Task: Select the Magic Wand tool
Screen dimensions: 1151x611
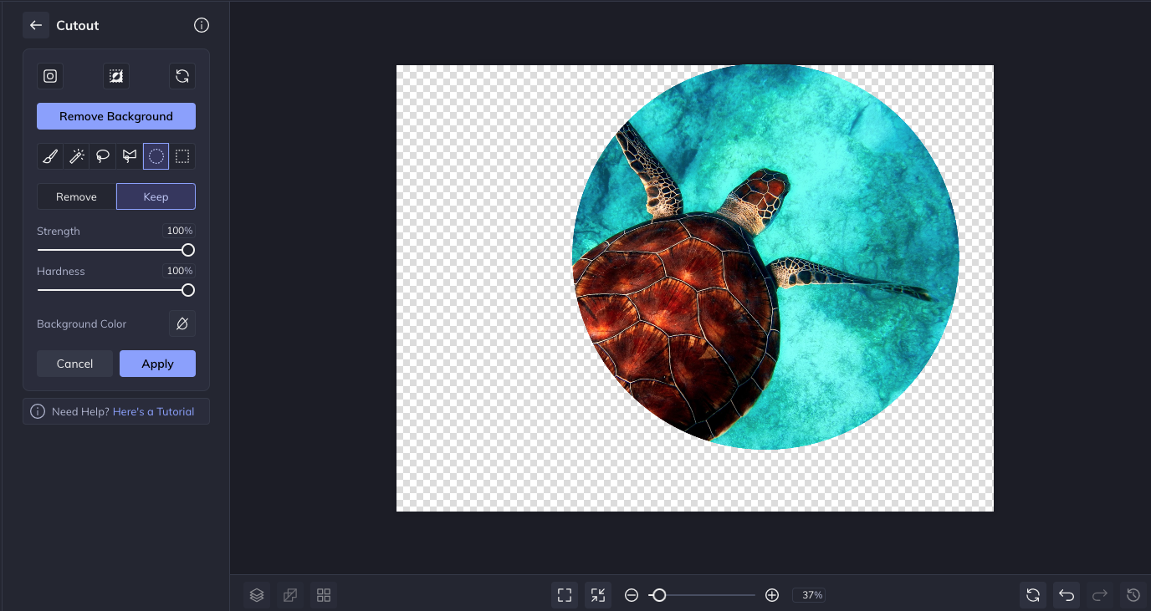Action: point(77,156)
